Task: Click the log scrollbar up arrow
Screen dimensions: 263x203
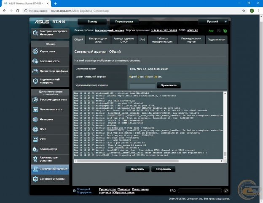Action: (225, 93)
